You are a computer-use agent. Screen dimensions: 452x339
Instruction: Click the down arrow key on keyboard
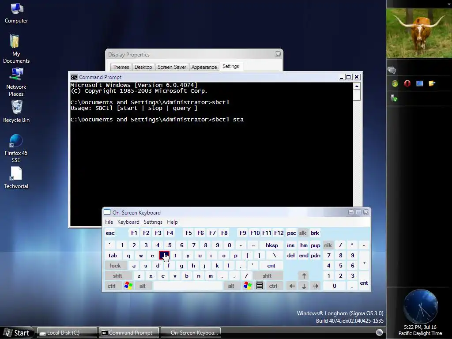pyautogui.click(x=304, y=286)
